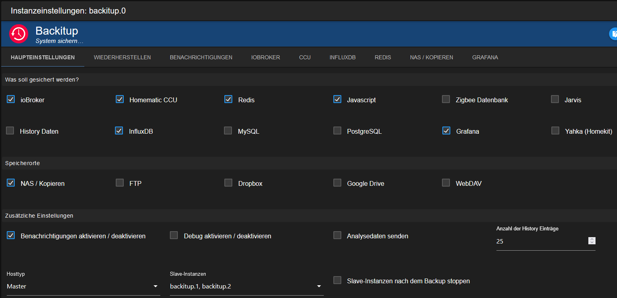The image size is (617, 298).
Task: Open the Hosttyp Master dropdown
Action: tap(84, 286)
